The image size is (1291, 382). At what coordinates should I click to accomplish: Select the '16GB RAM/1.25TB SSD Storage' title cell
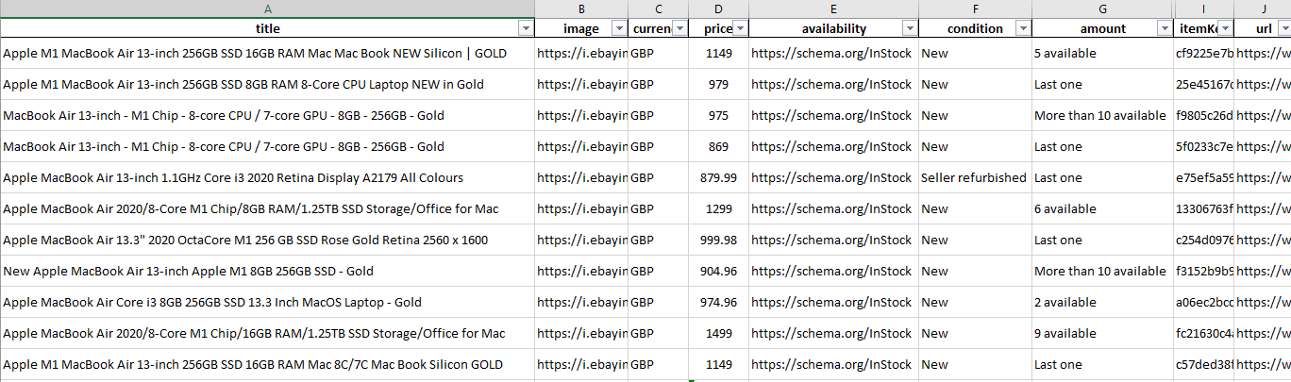[x=268, y=334]
